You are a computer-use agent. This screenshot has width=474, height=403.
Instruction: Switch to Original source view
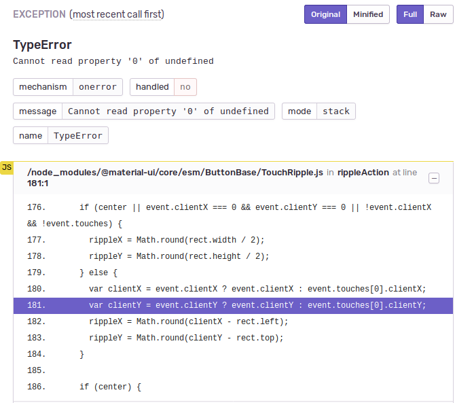click(x=325, y=14)
